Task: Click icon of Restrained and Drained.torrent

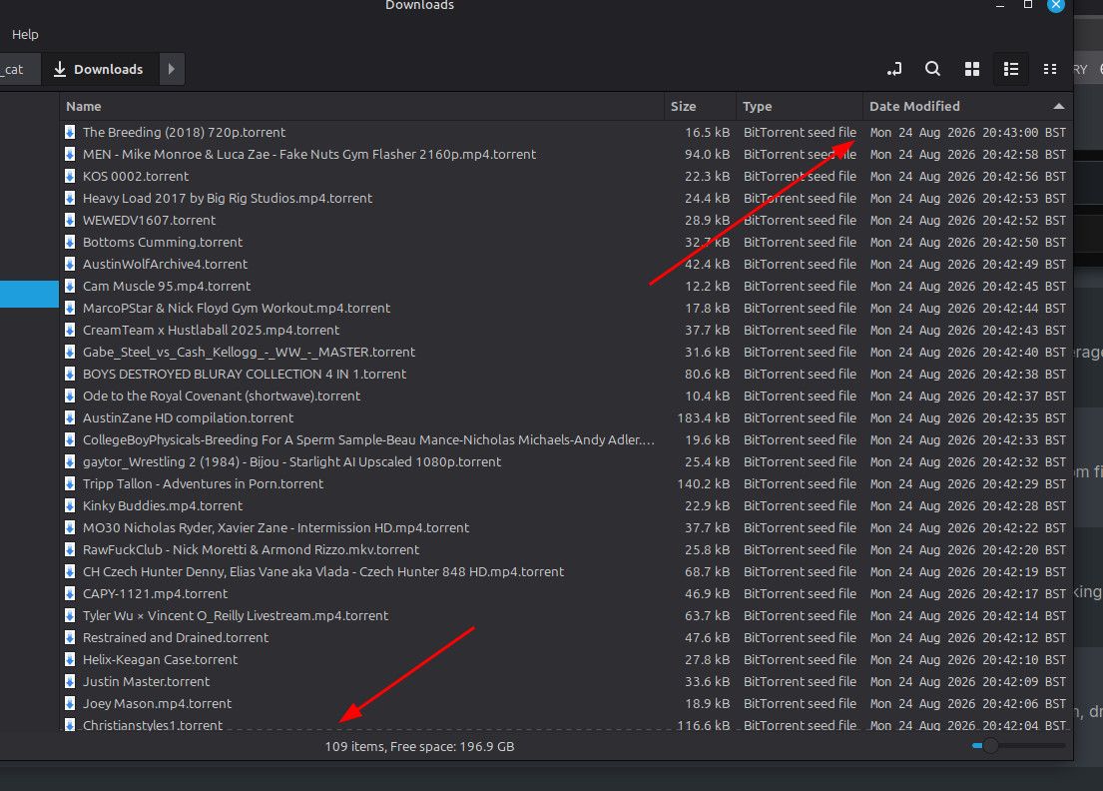Action: [70, 637]
